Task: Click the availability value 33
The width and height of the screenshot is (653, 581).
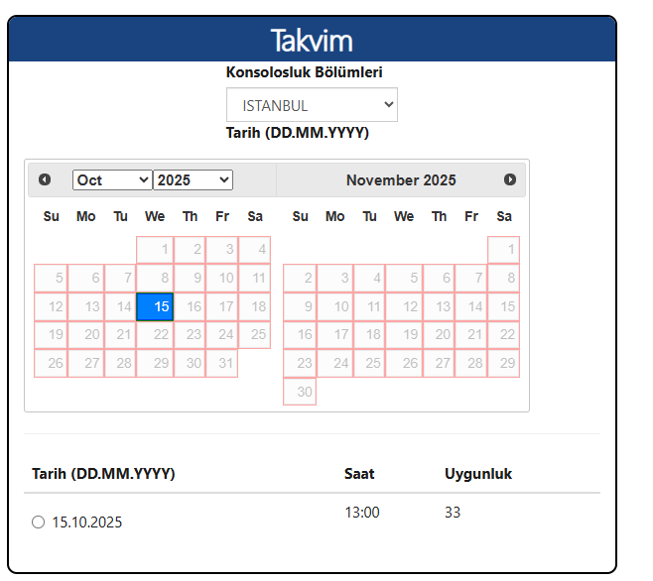Action: 453,513
